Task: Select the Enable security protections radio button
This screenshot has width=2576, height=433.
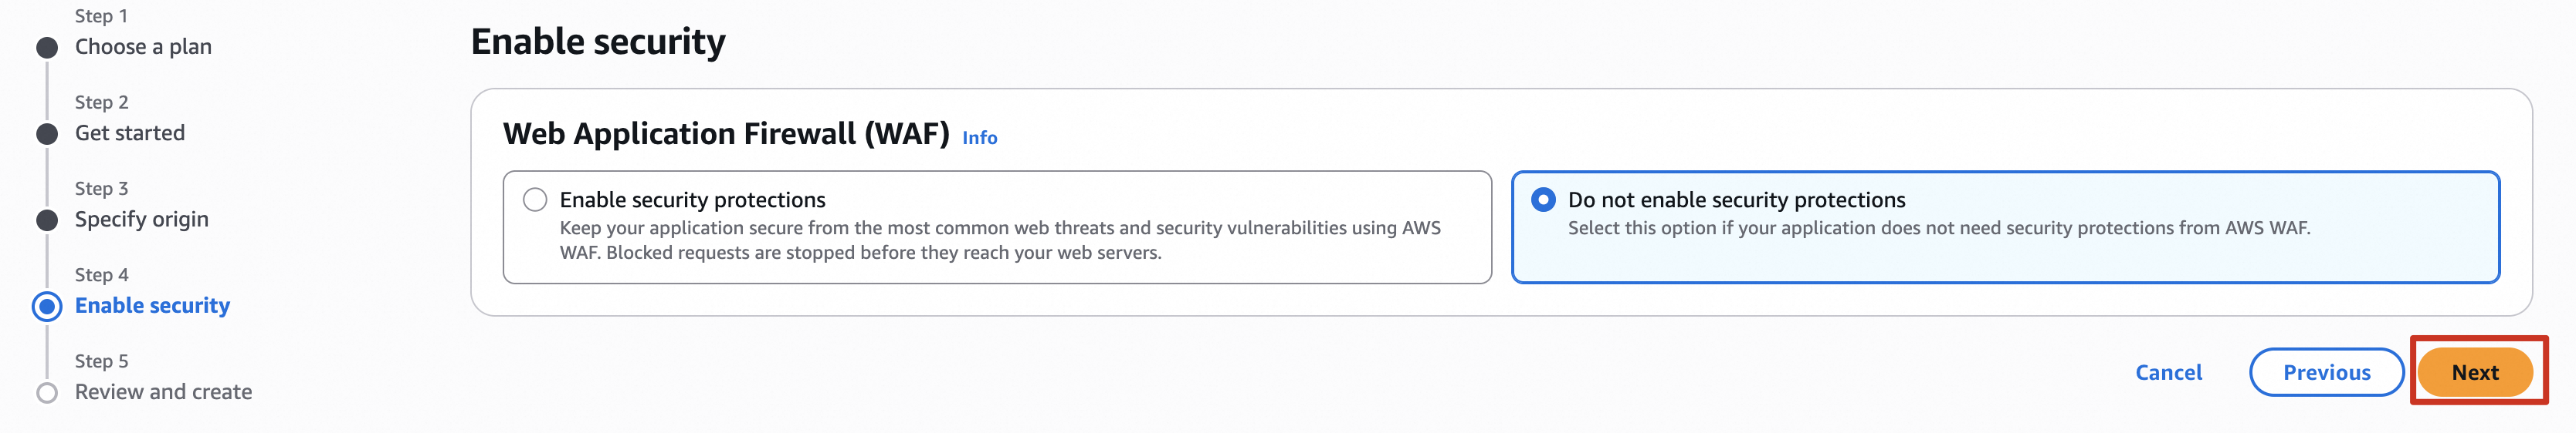Action: tap(535, 200)
